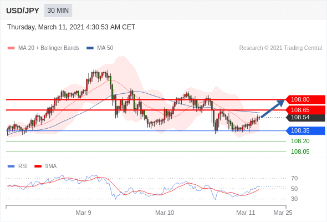
Task: Select the 108.80 resistance price tag
Action: 305,99
